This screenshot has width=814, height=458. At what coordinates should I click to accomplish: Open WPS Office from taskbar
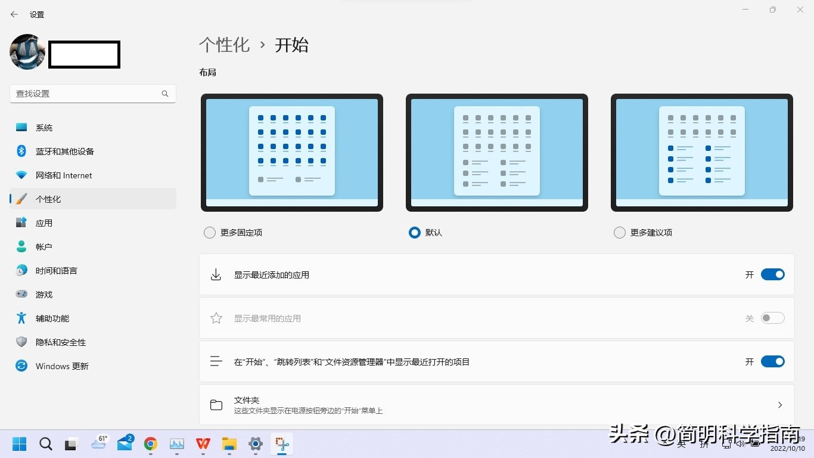coord(203,444)
